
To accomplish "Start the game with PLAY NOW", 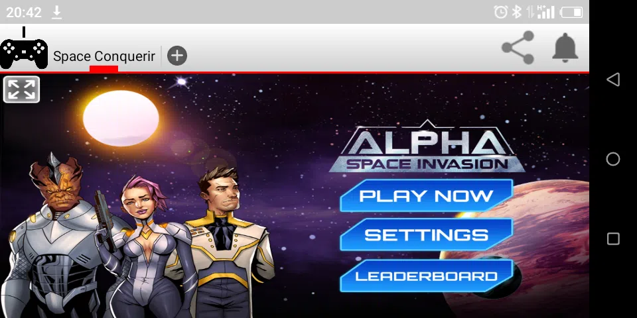I will 426,195.
